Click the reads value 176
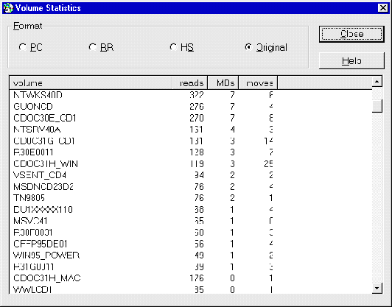This screenshot has height=307, width=392. (197, 278)
